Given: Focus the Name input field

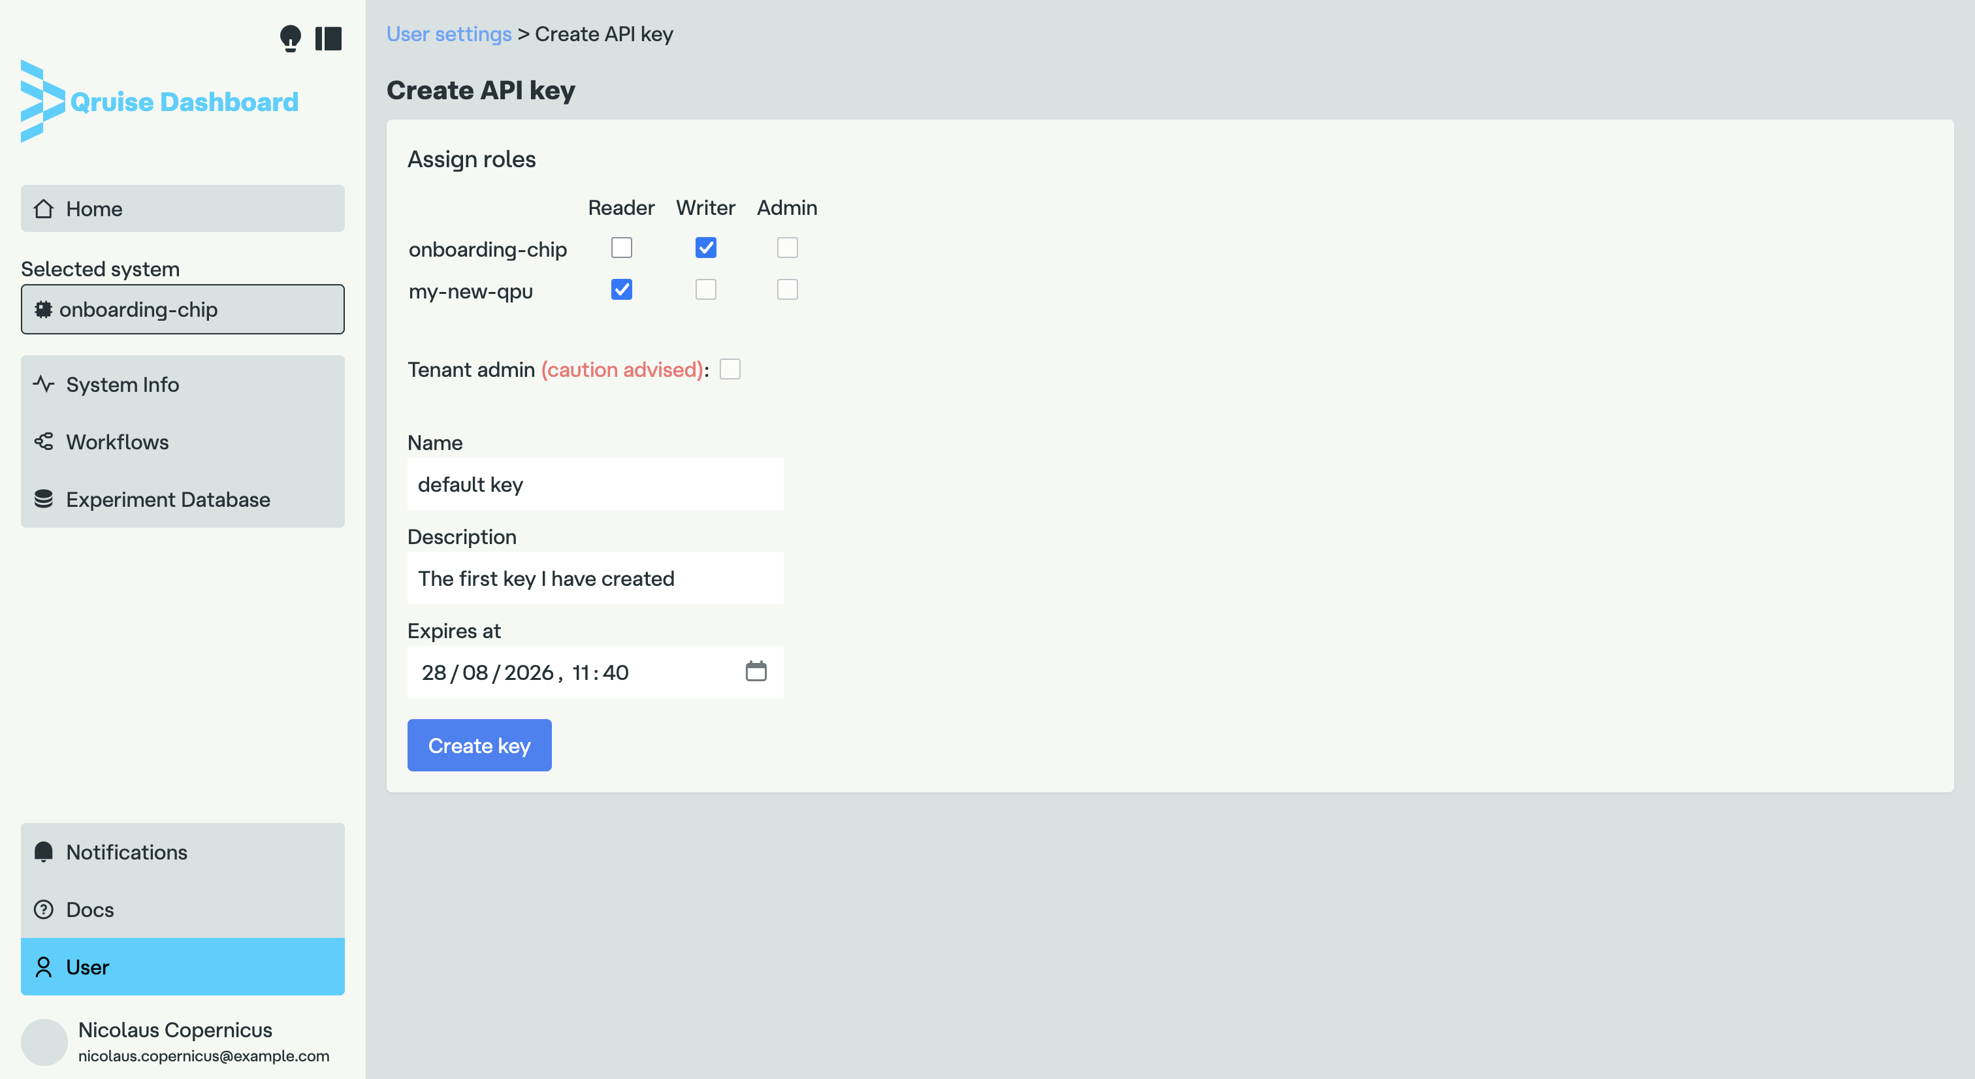Looking at the screenshot, I should click(595, 484).
